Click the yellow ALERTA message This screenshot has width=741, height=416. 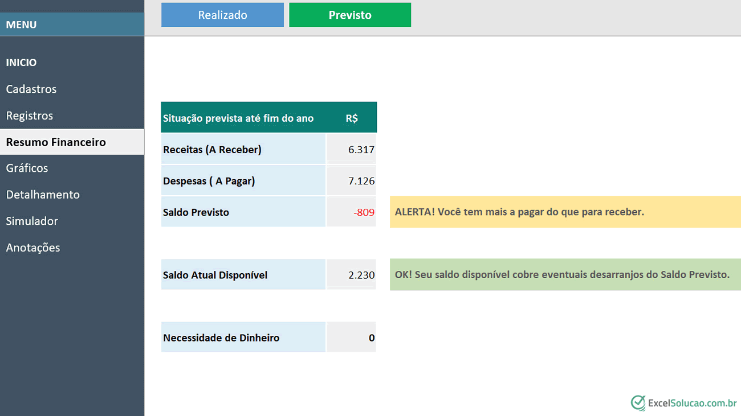pyautogui.click(x=565, y=212)
